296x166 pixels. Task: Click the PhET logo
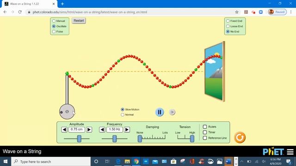(x=273, y=151)
